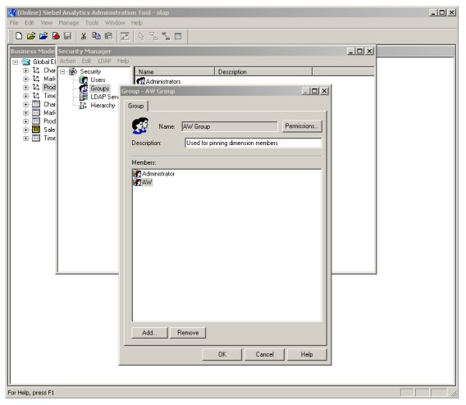Screen dimensions: 466x405
Task: Open the File menu
Action: coord(14,23)
